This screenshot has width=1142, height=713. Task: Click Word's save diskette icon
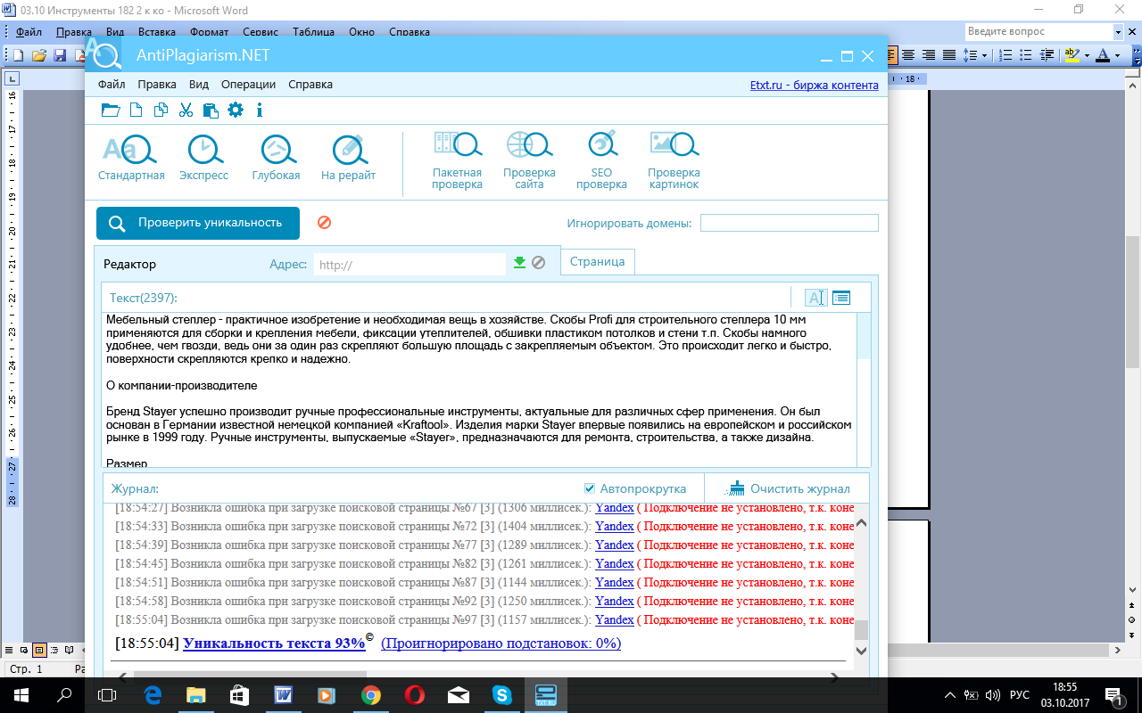(x=59, y=55)
